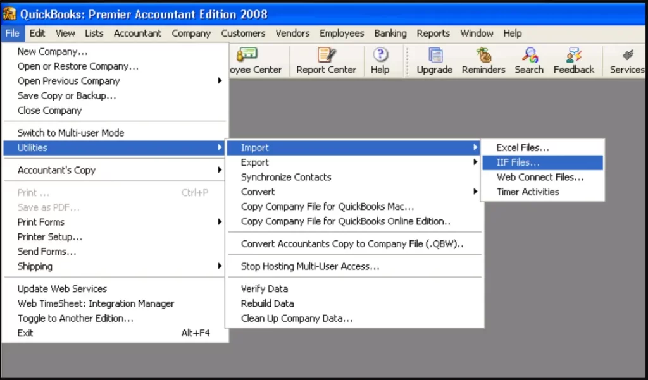Choose Synchronize Contacts
The height and width of the screenshot is (380, 648).
285,177
